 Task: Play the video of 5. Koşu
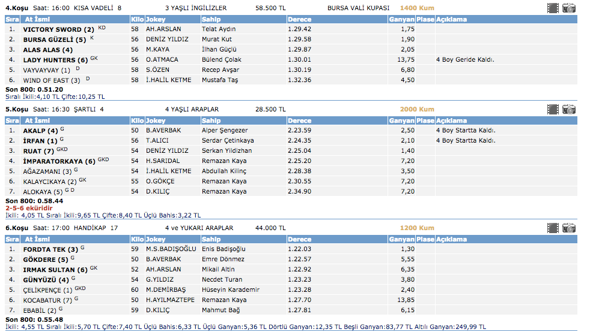553,110
